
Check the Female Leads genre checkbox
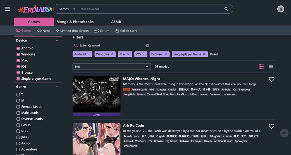pyautogui.click(x=18, y=107)
